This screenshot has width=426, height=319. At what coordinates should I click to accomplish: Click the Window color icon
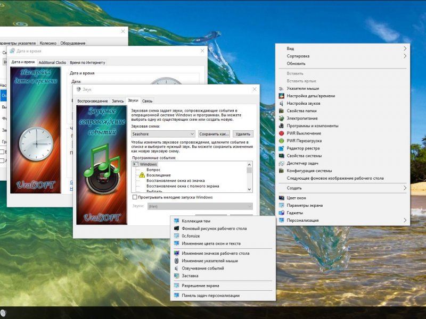[x=282, y=198]
